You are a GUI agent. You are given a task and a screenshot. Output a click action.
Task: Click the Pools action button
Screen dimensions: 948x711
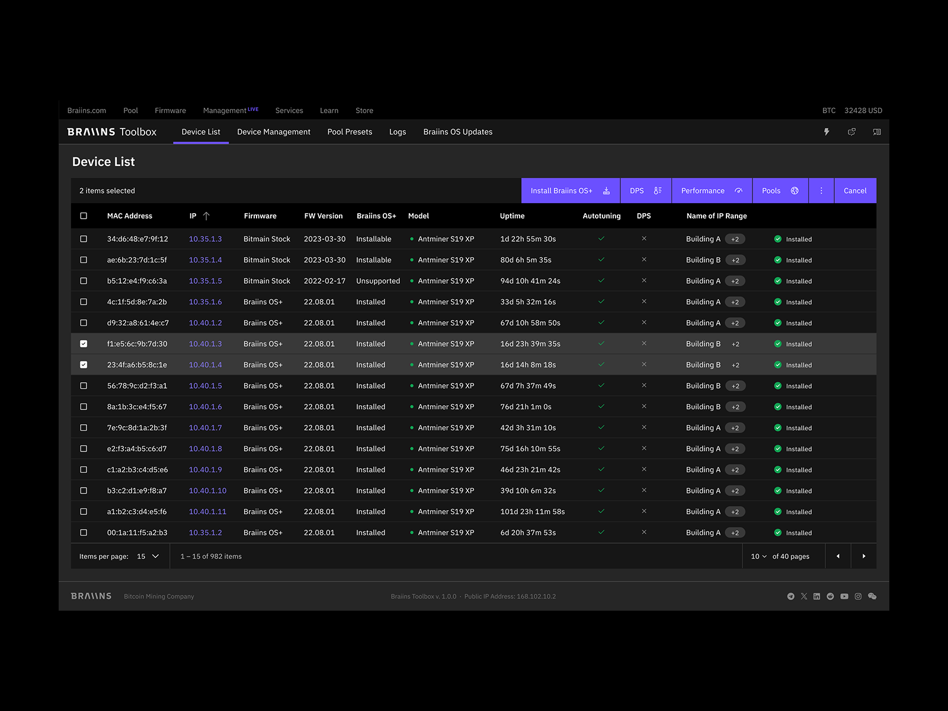click(780, 191)
